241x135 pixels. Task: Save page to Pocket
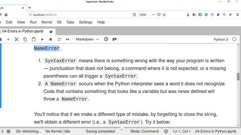point(159,15)
